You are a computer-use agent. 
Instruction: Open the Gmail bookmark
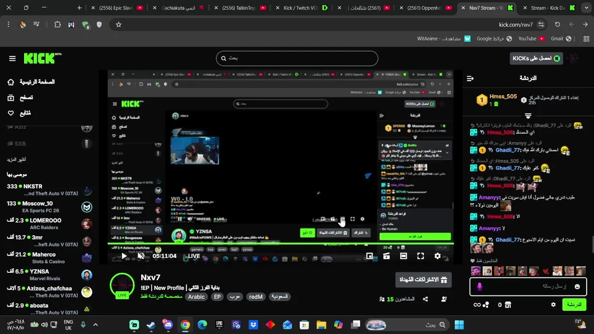coord(561,39)
